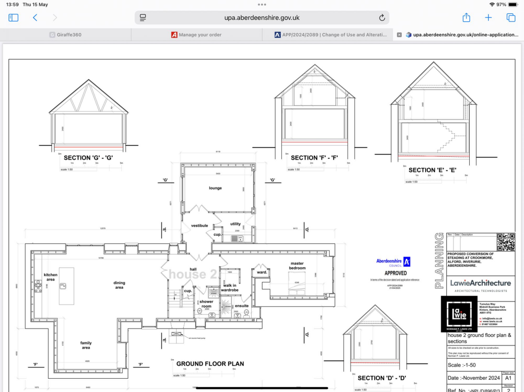Open the Share sheet
Image resolution: width=524 pixels, height=392 pixels.
pyautogui.click(x=466, y=18)
